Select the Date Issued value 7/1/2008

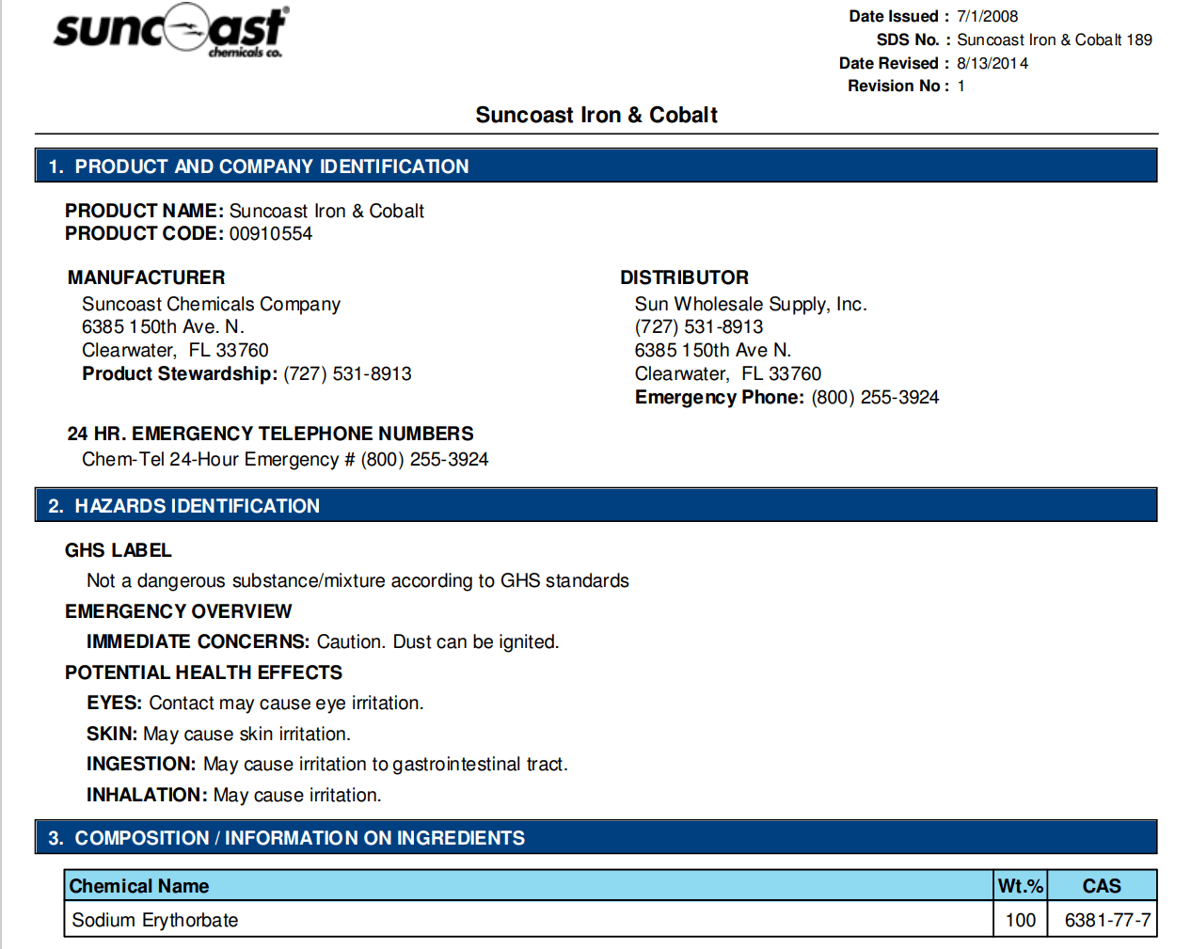click(x=987, y=16)
